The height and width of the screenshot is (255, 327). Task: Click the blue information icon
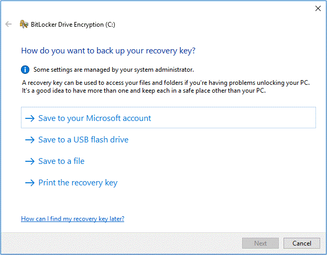click(x=25, y=69)
